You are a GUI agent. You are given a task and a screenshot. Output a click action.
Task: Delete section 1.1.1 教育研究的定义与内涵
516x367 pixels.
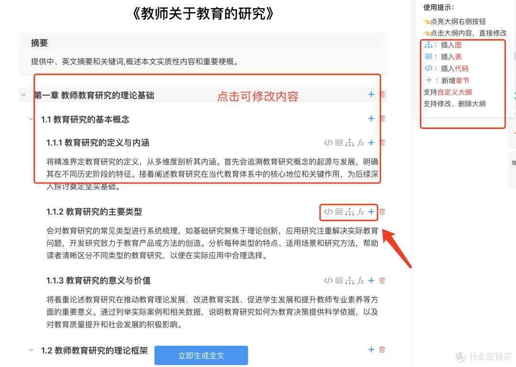382,142
